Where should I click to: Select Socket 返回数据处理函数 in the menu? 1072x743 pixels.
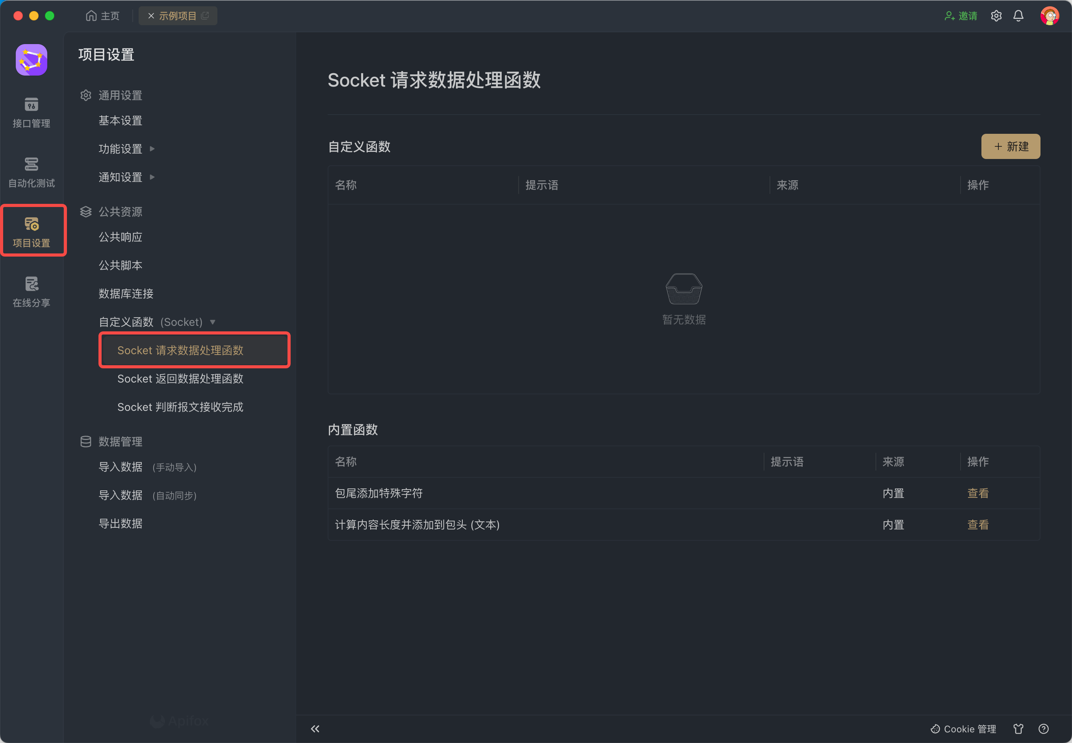coord(180,379)
